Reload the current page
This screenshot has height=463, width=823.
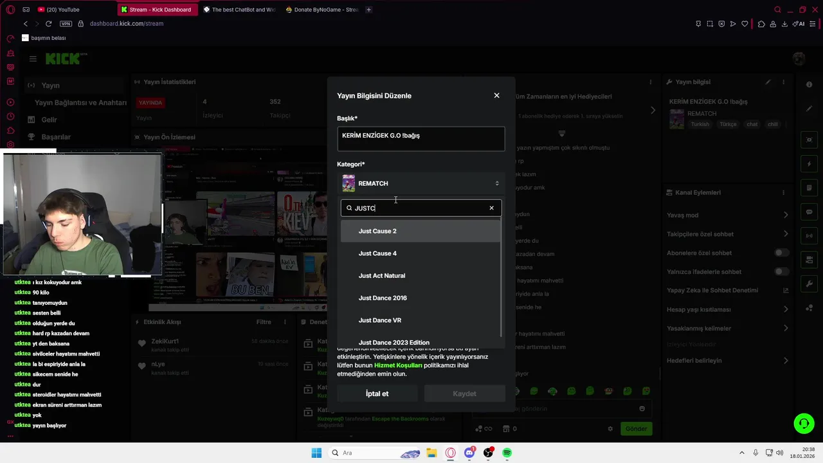coord(48,24)
